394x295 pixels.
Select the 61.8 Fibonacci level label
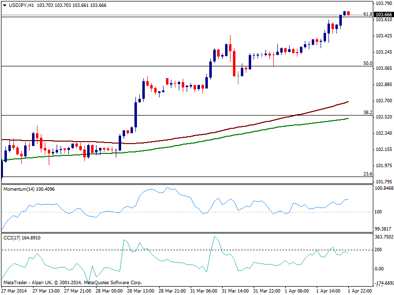[x=367, y=14]
